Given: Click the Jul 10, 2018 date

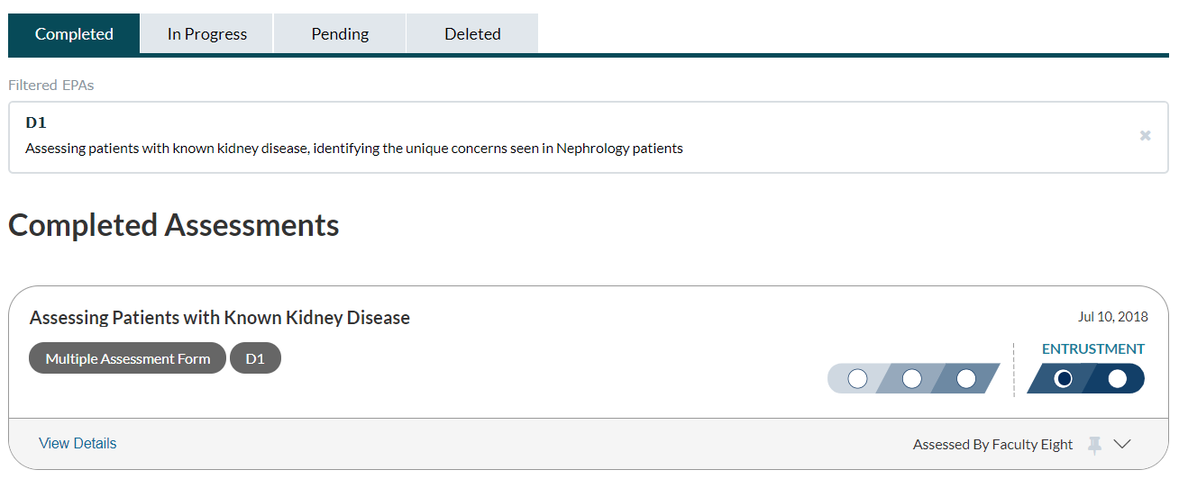Looking at the screenshot, I should pos(1112,316).
